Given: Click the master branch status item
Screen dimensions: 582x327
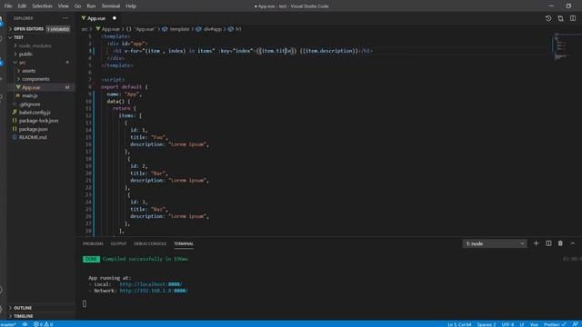Looking at the screenshot, I should [8, 324].
